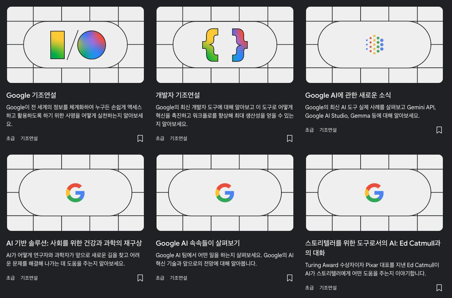This screenshot has height=298, width=452.
Task: Select 기조연설 tag under Google AI에 관한 새로운 소식
Action: [x=328, y=130]
